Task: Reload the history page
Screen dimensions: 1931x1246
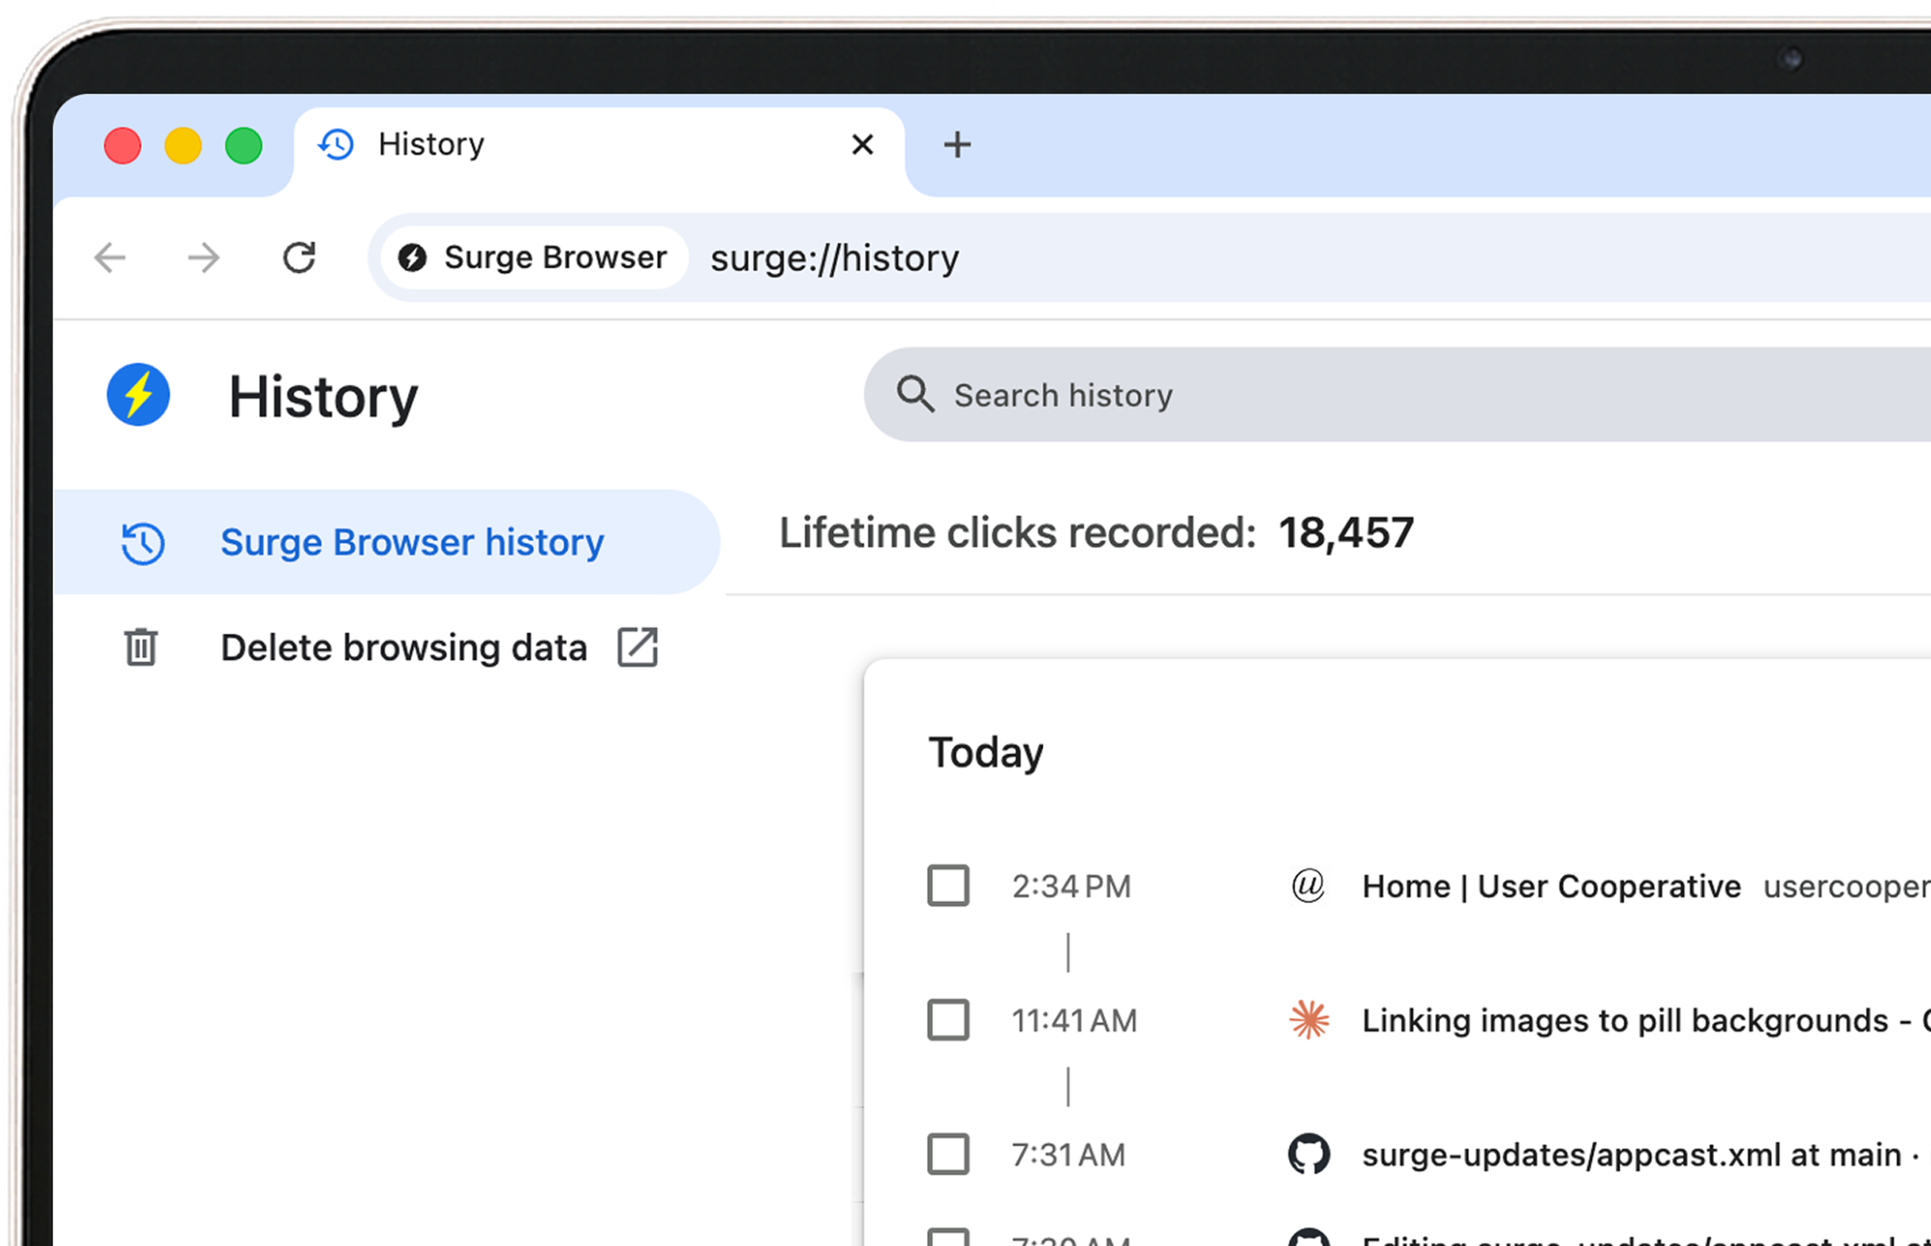Action: (300, 258)
